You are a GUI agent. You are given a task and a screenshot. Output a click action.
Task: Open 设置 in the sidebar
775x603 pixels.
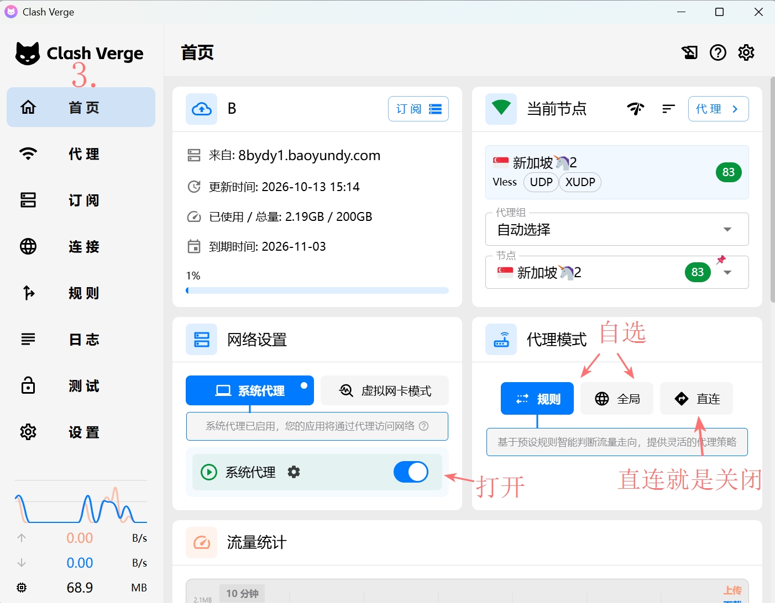pos(81,432)
